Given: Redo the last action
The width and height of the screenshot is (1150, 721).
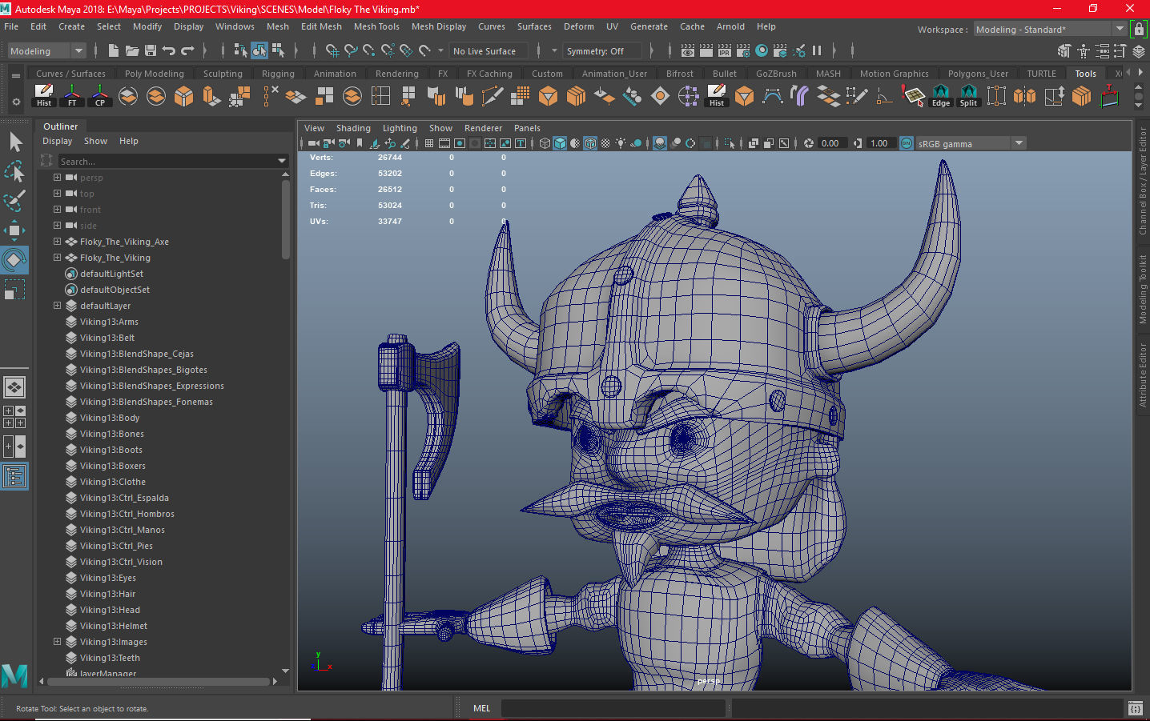Looking at the screenshot, I should coord(187,50).
